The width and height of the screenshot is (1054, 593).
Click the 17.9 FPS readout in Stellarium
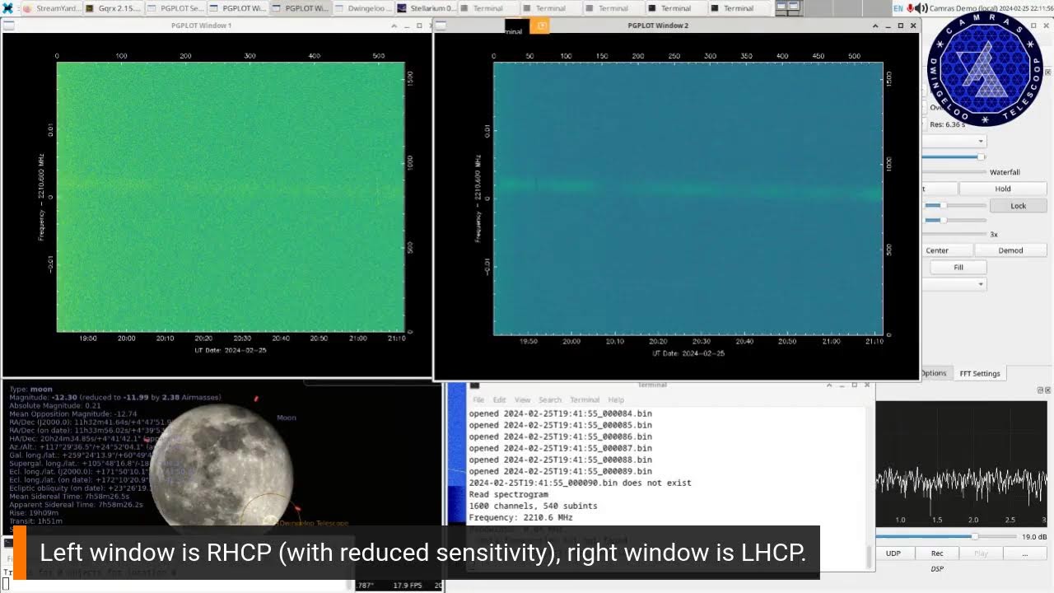[407, 586]
